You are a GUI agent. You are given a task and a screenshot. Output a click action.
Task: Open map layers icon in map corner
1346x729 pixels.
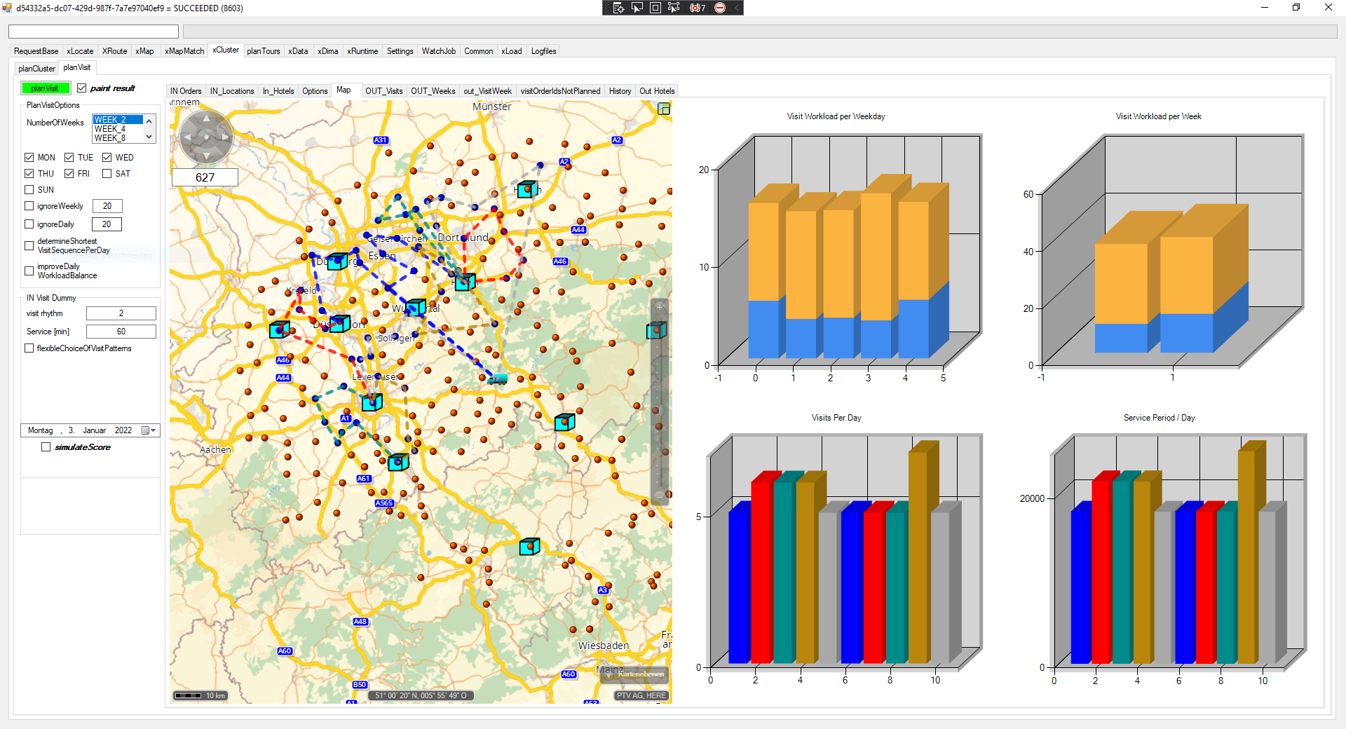(x=664, y=109)
